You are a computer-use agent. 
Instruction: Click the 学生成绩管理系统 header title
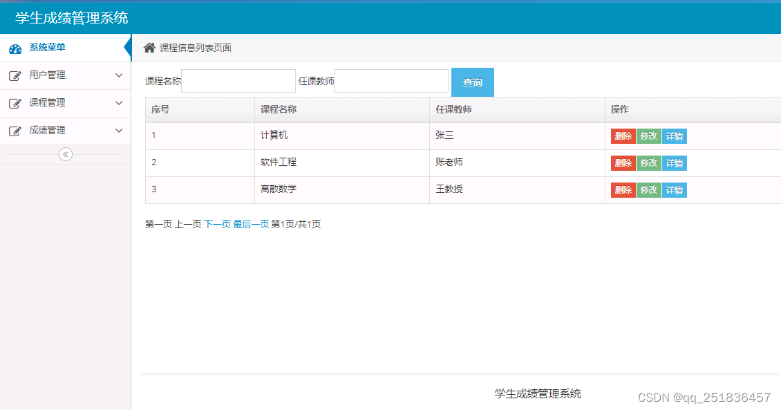72,19
